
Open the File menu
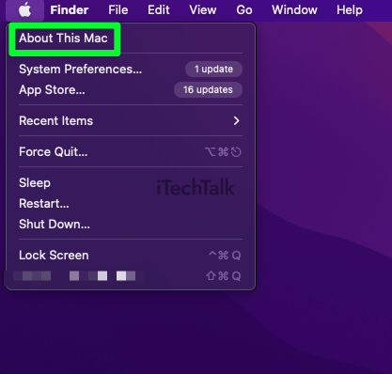click(118, 10)
